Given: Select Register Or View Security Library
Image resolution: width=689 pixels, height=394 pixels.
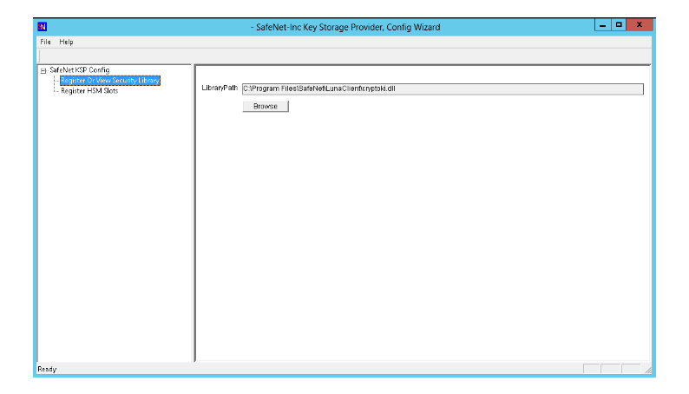Looking at the screenshot, I should pos(110,81).
